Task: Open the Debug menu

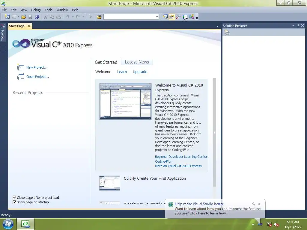Action: [x=36, y=10]
